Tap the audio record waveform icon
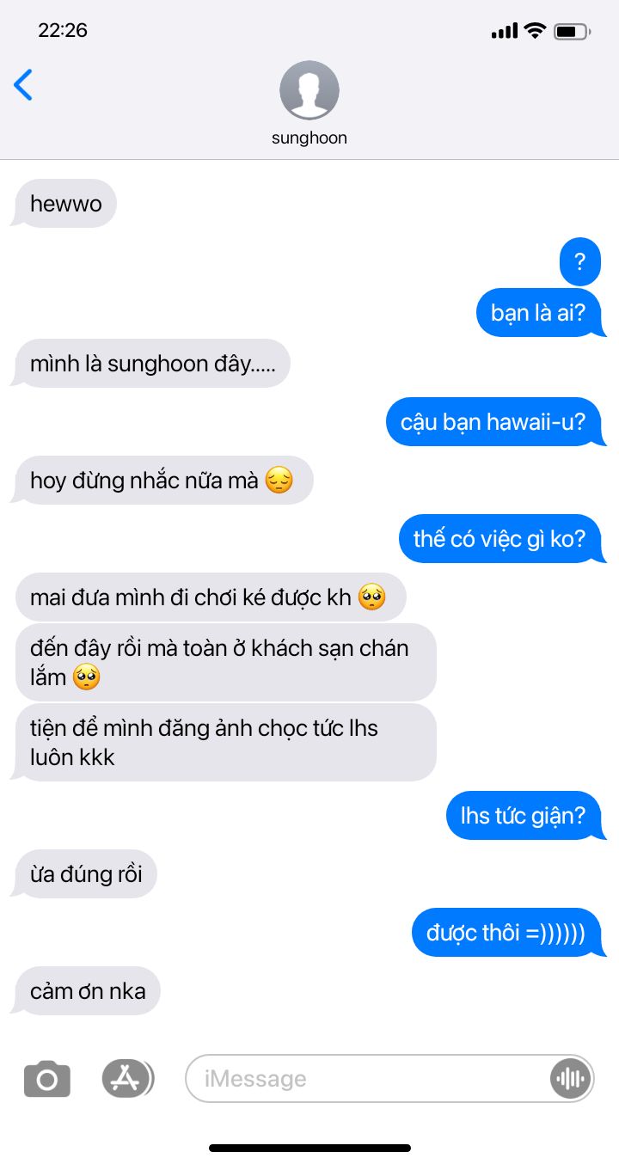This screenshot has width=619, height=1164. click(x=570, y=1078)
